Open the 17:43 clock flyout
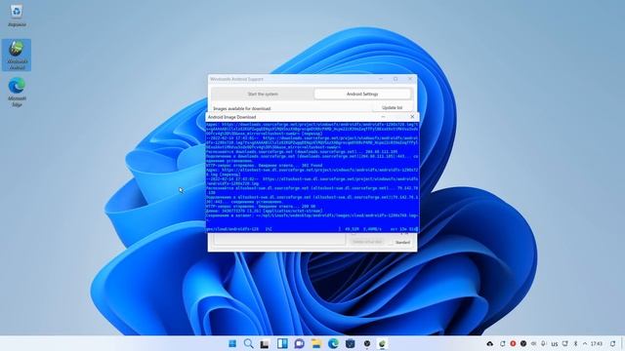Image resolution: width=625 pixels, height=351 pixels. [597, 344]
